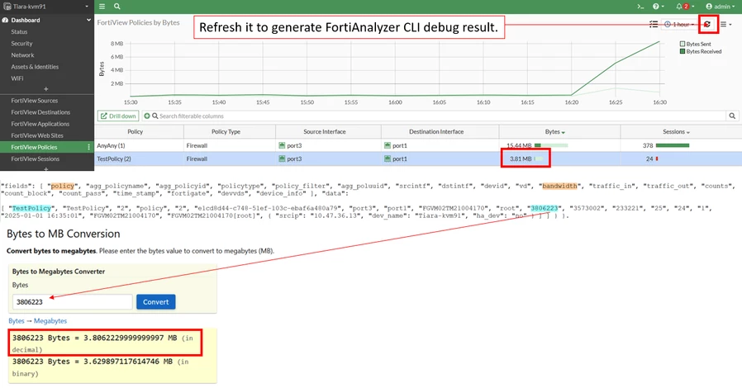Click port3 interface icon in AnyAny row
The width and height of the screenshot is (742, 388).
pyautogui.click(x=282, y=145)
